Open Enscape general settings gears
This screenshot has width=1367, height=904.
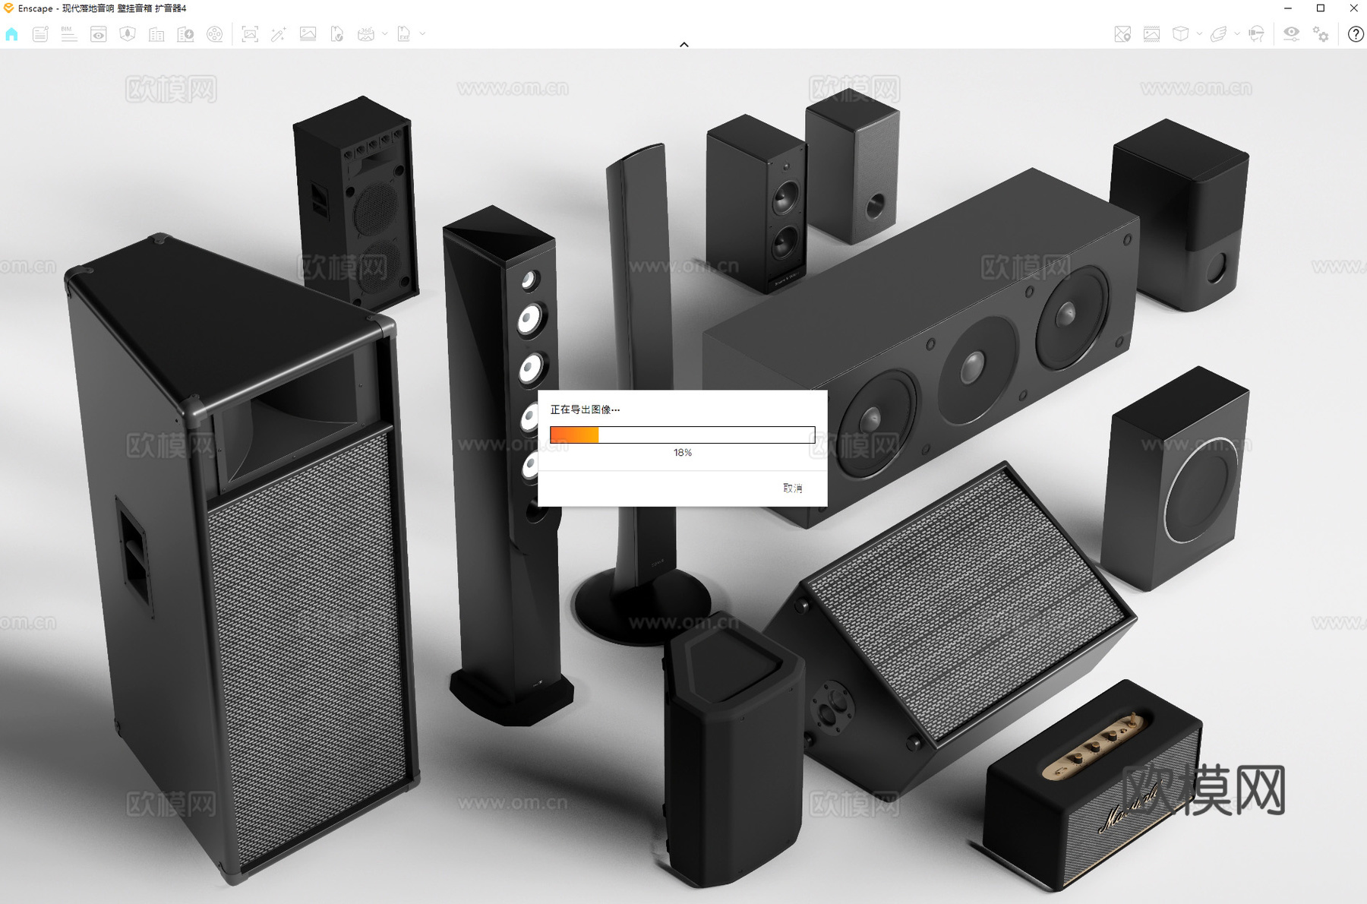click(1320, 34)
